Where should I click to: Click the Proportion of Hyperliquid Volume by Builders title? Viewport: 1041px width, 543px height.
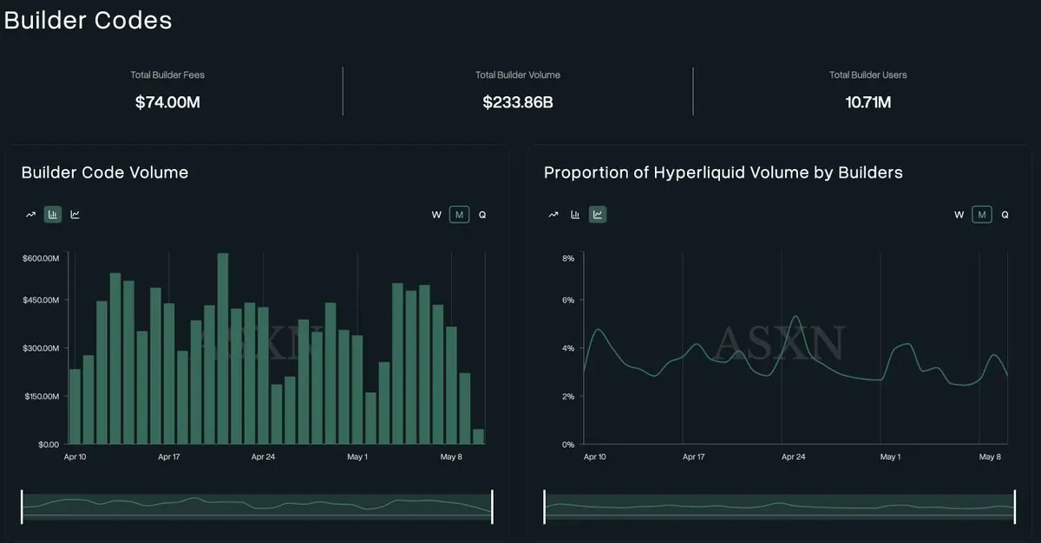click(x=723, y=172)
